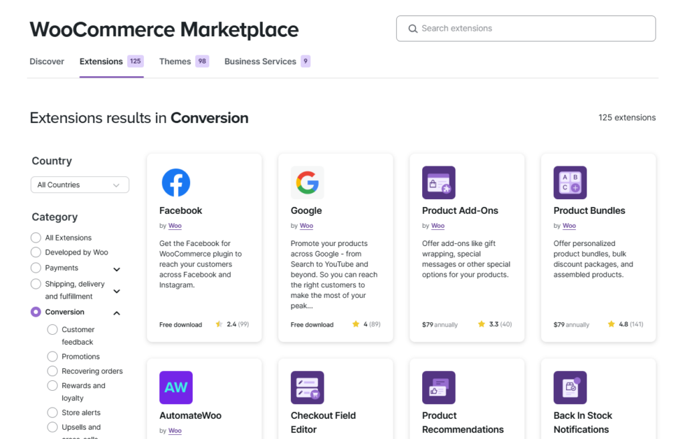Open the AutomateWoo title
This screenshot has width=685, height=439.
(x=191, y=416)
